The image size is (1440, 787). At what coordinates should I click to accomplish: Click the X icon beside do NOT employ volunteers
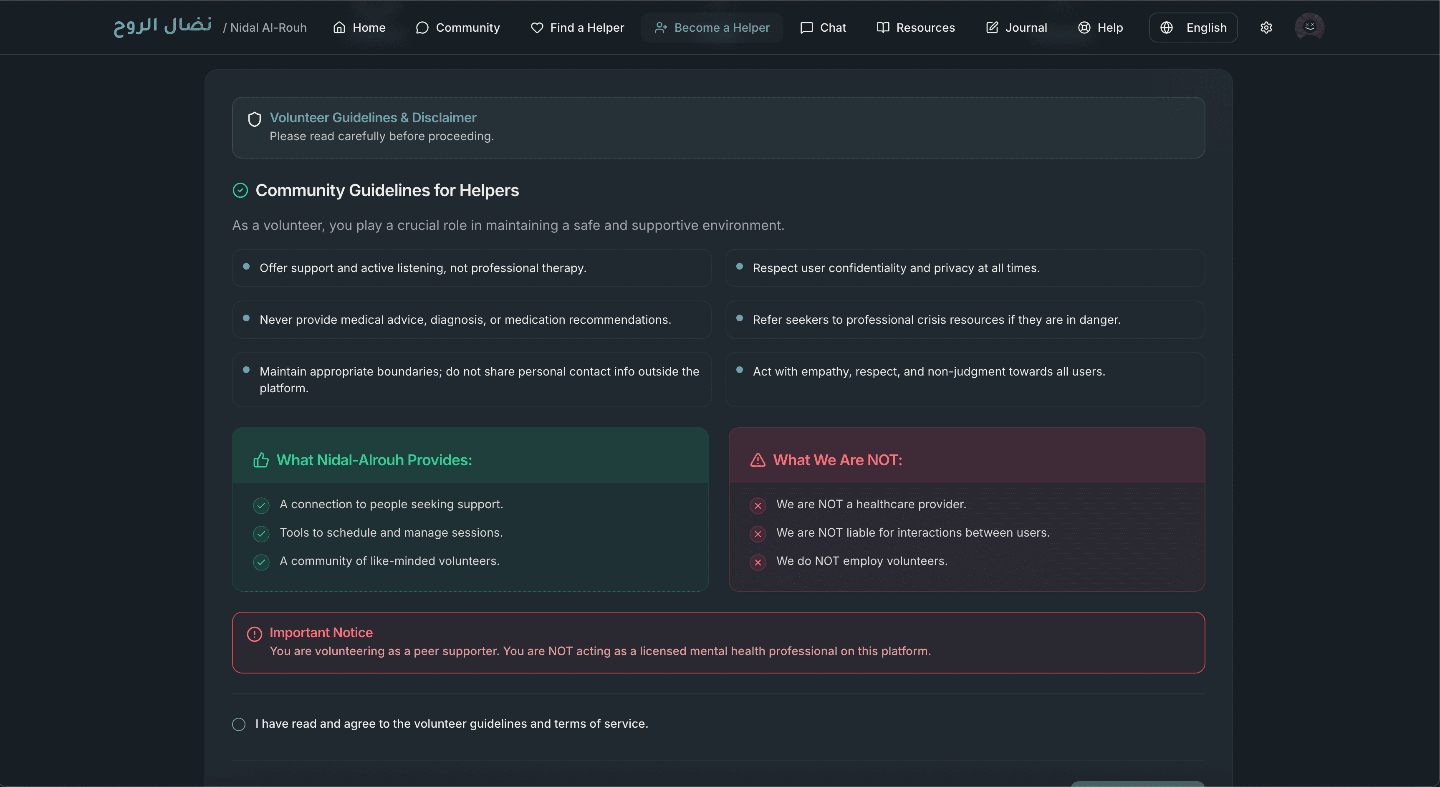758,563
